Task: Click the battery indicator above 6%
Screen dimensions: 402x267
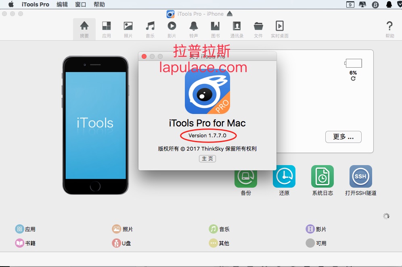Action: (x=353, y=63)
